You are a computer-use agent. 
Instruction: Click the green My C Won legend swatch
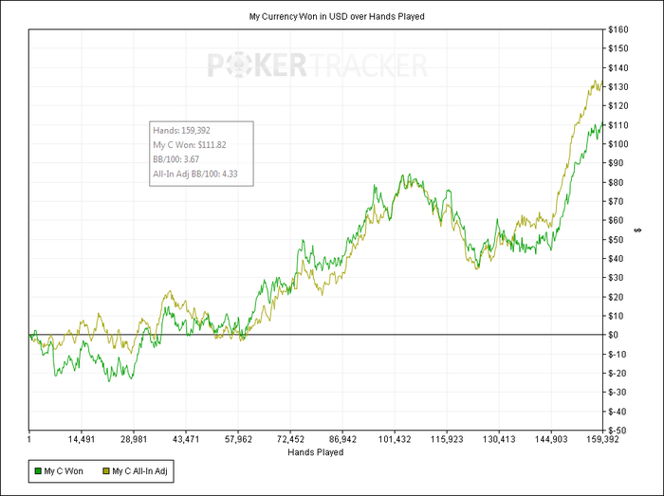tap(38, 471)
